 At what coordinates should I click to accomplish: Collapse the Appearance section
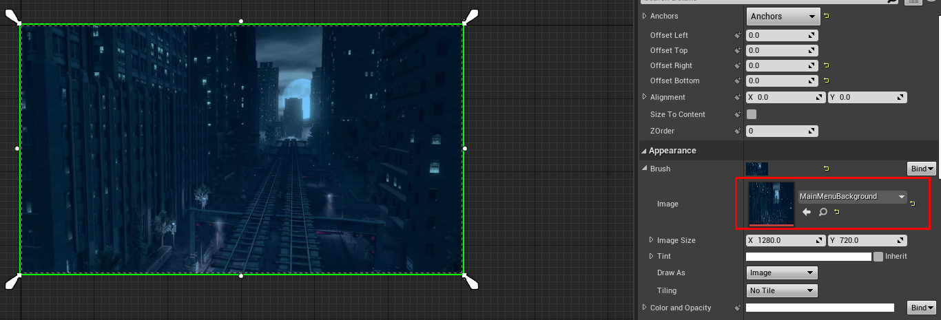pos(644,151)
